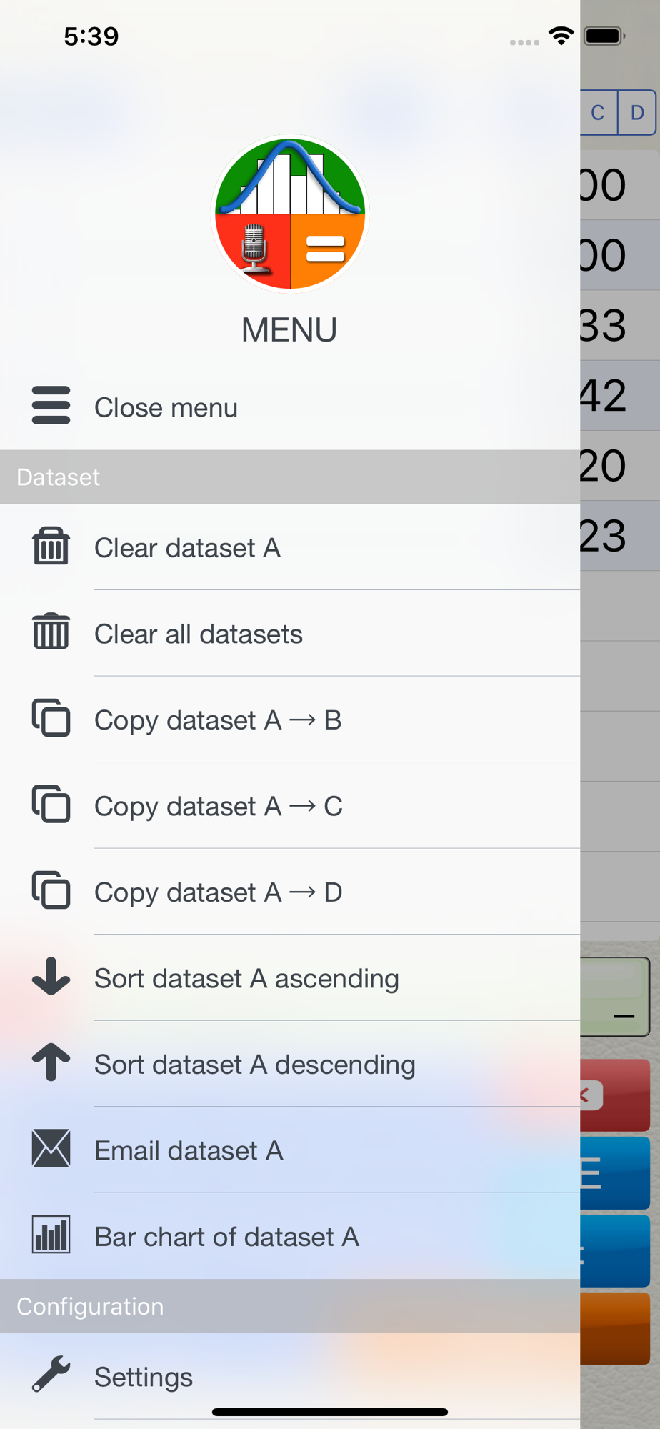Choose Clear all datasets option
Viewport: 660px width, 1429px height.
(x=199, y=634)
